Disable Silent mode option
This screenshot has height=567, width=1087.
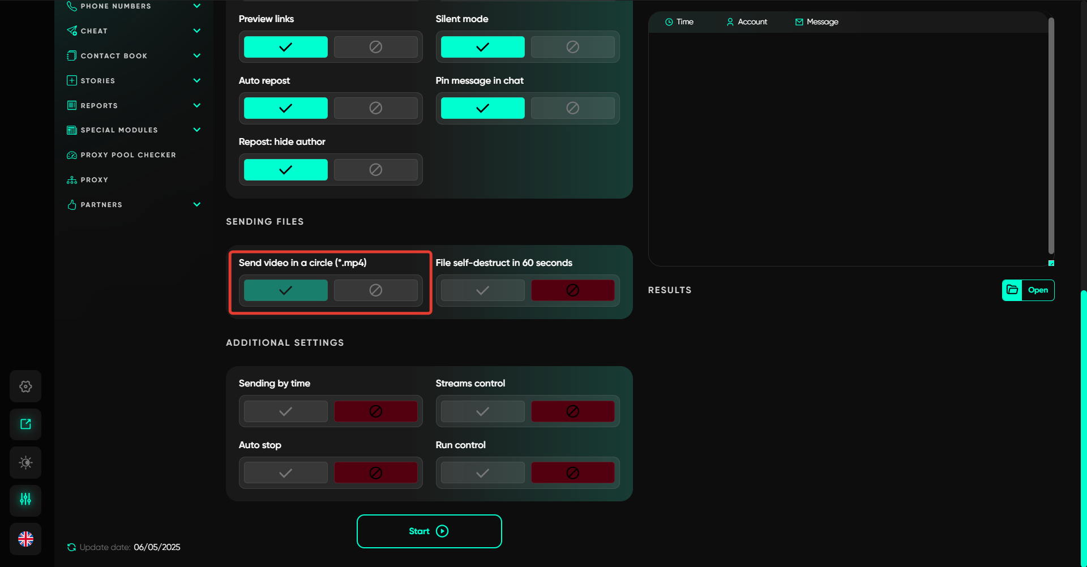pos(572,47)
